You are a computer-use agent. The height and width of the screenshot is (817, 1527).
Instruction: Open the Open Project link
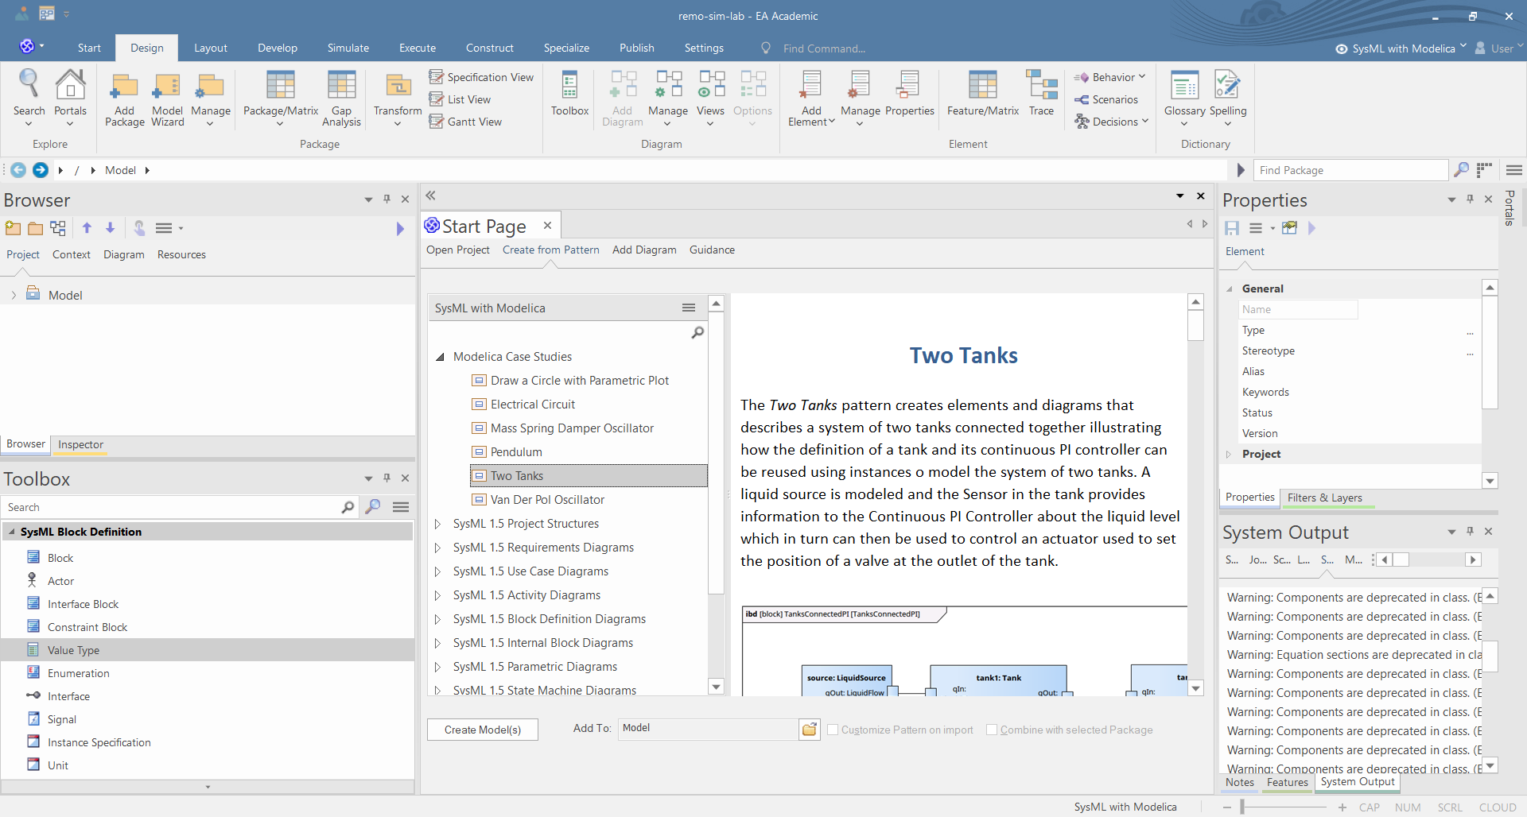[458, 250]
